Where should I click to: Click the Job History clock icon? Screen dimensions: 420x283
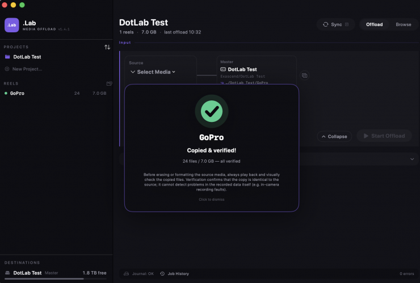pos(162,273)
